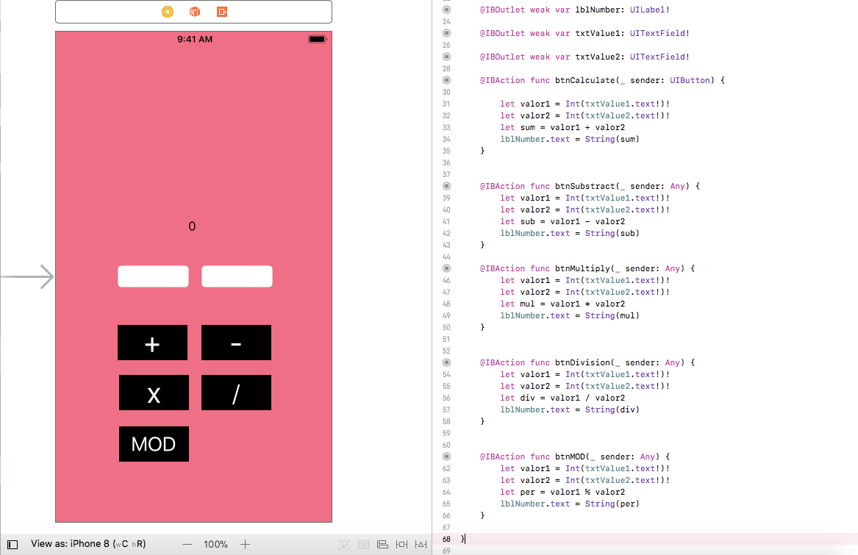Click the outlet connection circle beside lblNumber
This screenshot has width=858, height=555.
[446, 10]
